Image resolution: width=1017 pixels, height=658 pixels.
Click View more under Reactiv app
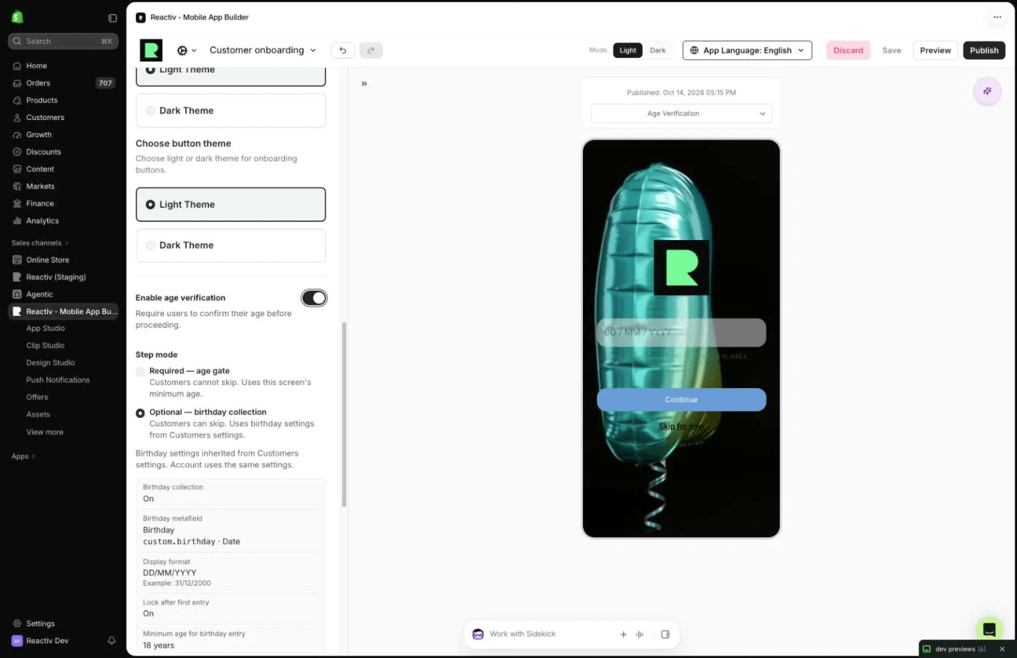[x=44, y=432]
